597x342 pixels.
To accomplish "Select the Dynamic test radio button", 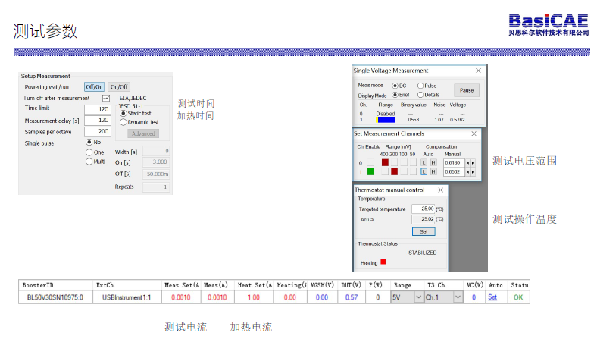I will click(x=123, y=122).
